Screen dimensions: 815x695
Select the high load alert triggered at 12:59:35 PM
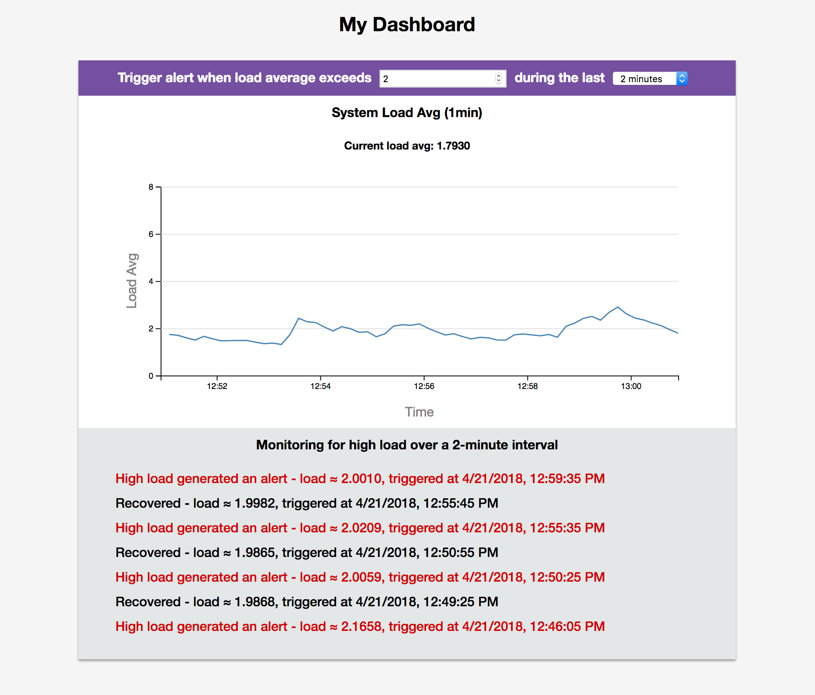pos(360,479)
